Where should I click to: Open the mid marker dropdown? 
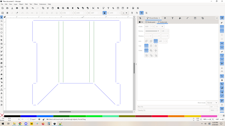157,36
